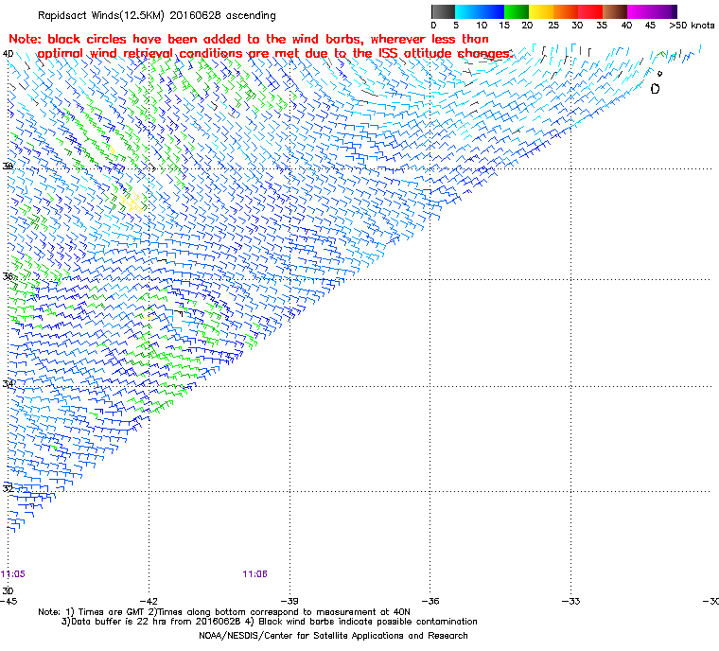Image resolution: width=719 pixels, height=651 pixels.
Task: Click the '34' latitude axis label
Action: 8,383
